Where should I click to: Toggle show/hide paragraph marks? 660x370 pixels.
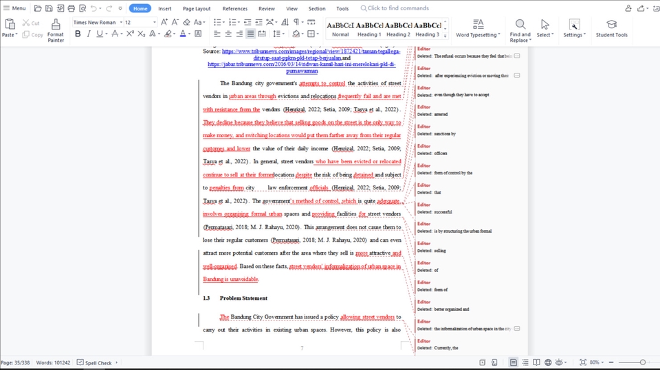tap(296, 22)
